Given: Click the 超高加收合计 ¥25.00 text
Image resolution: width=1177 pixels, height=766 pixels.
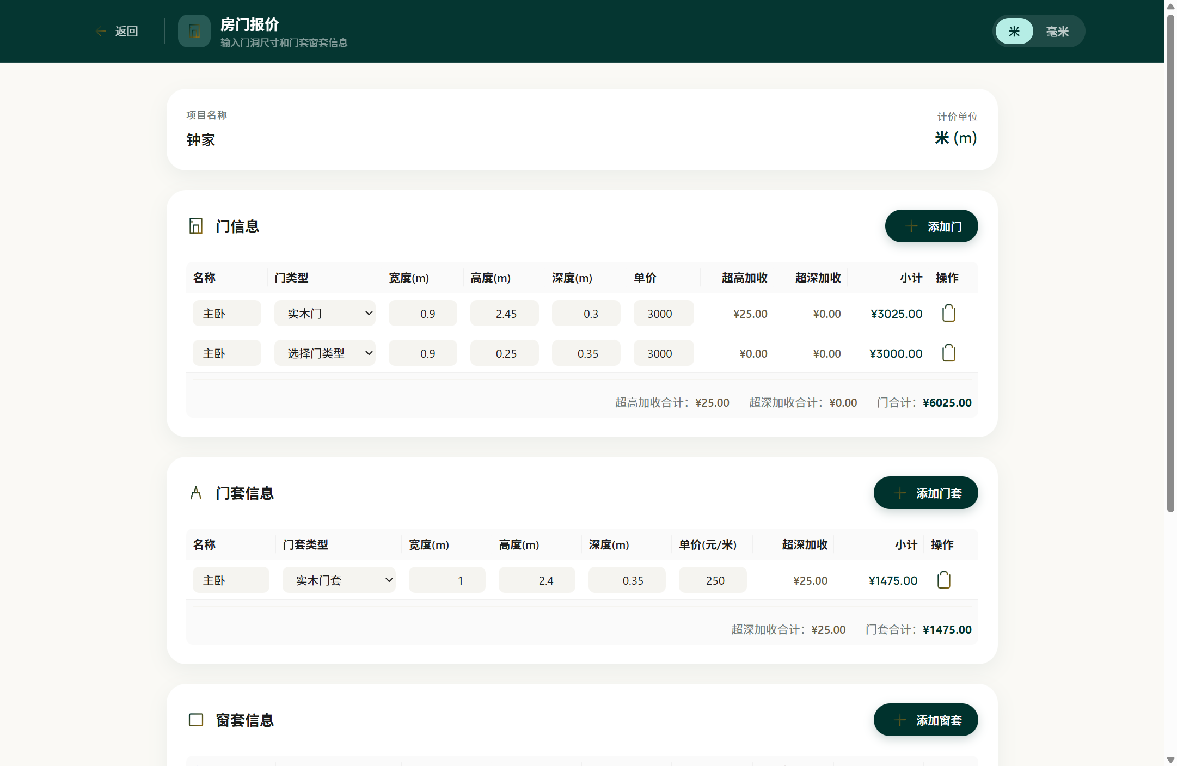Looking at the screenshot, I should (x=672, y=402).
